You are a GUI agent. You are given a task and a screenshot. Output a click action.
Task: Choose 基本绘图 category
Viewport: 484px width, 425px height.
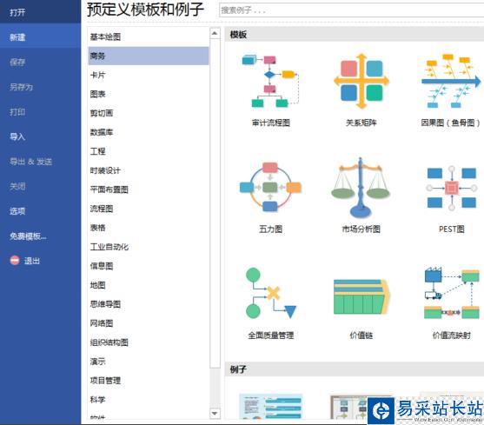(105, 37)
